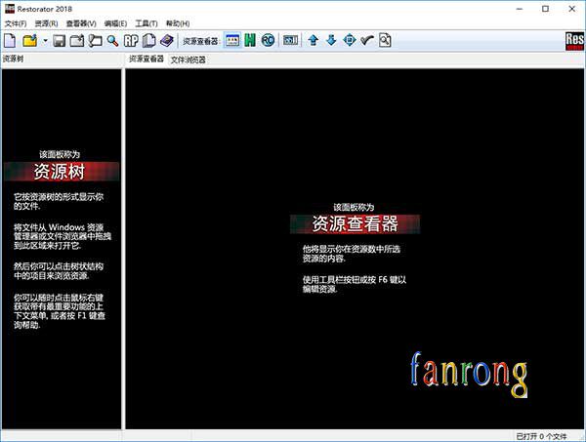Launch the Find magnifier tool
This screenshot has height=442, width=586.
click(x=112, y=40)
